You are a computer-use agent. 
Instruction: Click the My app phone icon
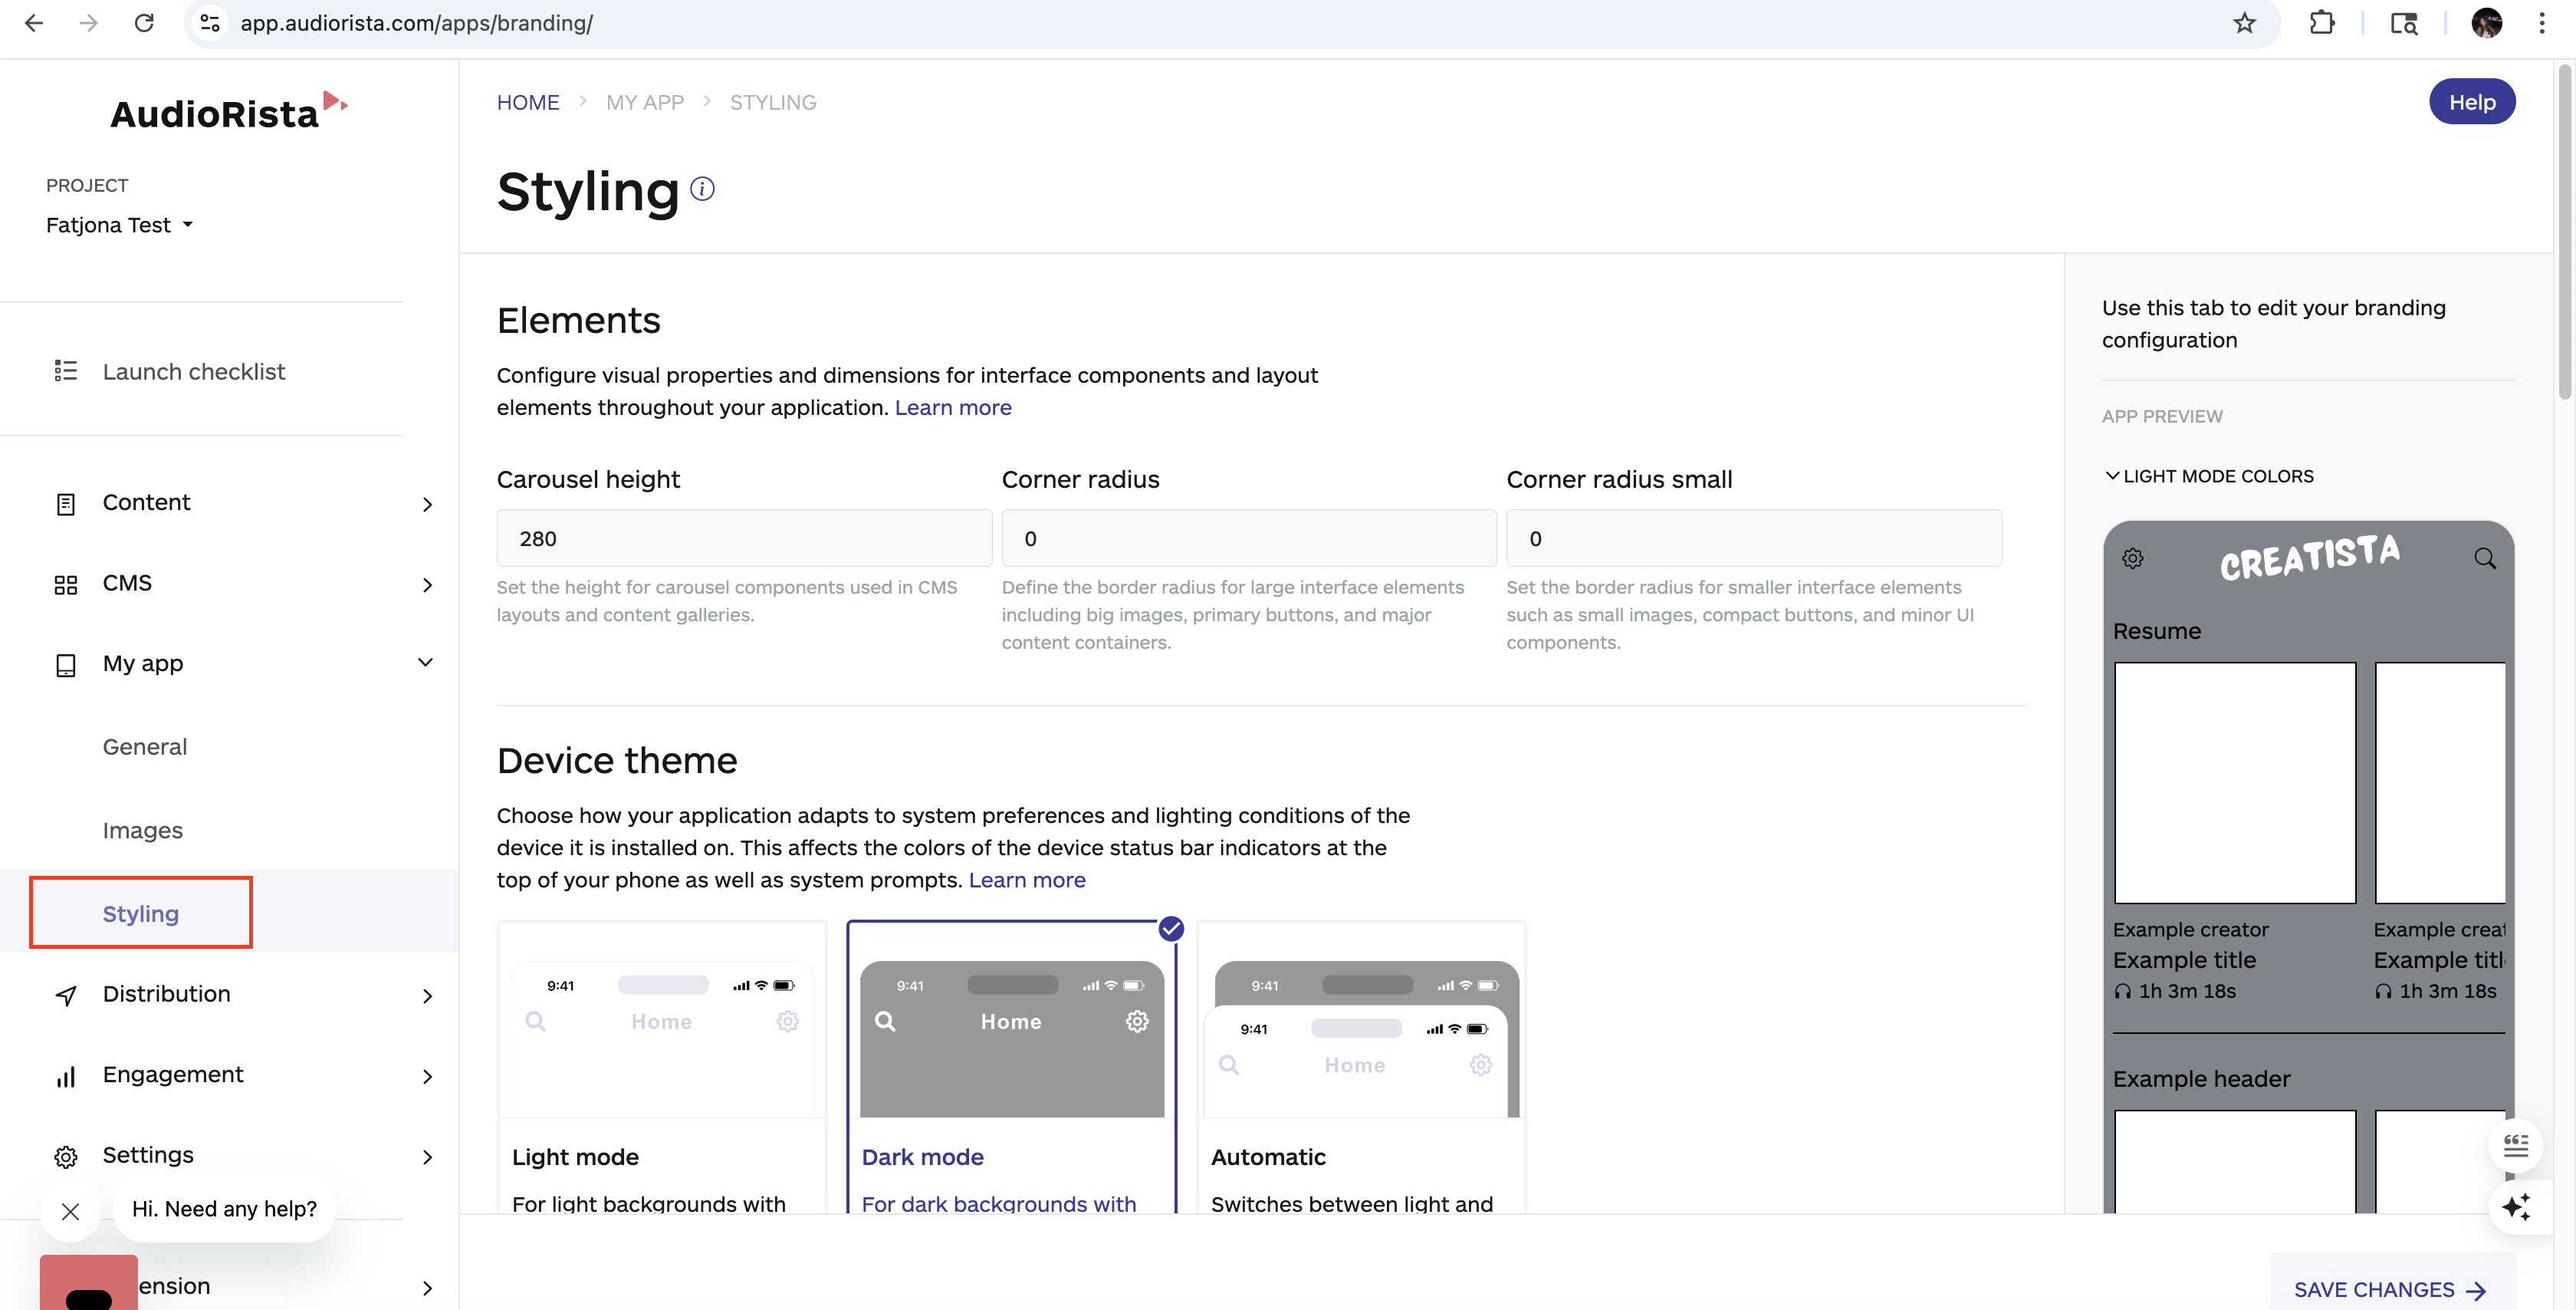tap(66, 663)
